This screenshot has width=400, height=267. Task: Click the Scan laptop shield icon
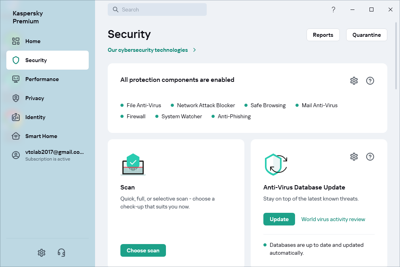(133, 165)
